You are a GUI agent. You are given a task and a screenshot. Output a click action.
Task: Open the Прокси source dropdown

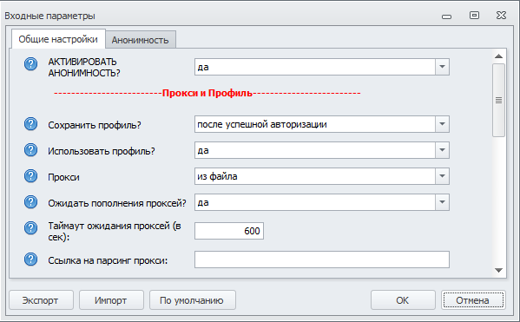pos(442,176)
